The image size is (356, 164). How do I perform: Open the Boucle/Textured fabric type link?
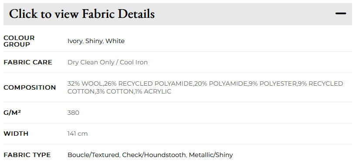pos(93,155)
